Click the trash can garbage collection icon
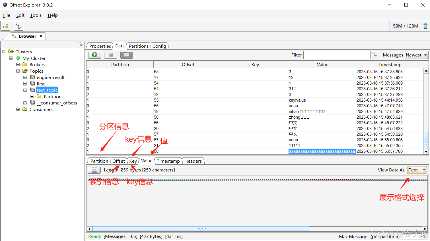This screenshot has height=241, width=430. tap(425, 26)
